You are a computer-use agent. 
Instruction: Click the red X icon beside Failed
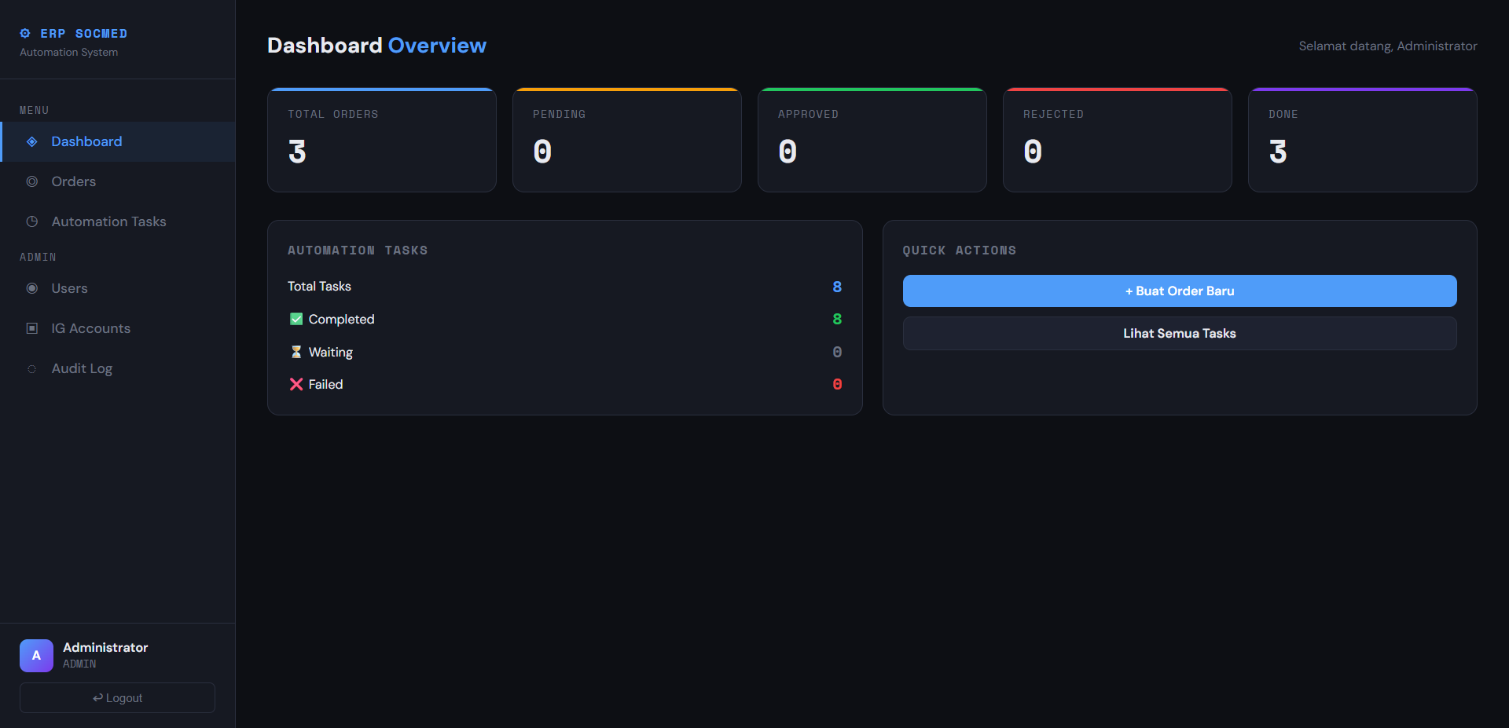[x=296, y=384]
